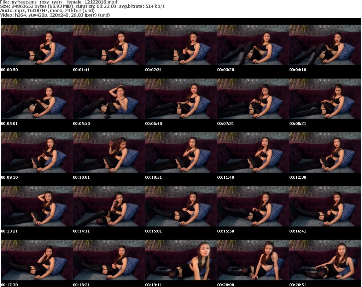Select the thumbnail above timestamp 00:02:31
This screenshot has width=362, height=287.
click(181, 45)
